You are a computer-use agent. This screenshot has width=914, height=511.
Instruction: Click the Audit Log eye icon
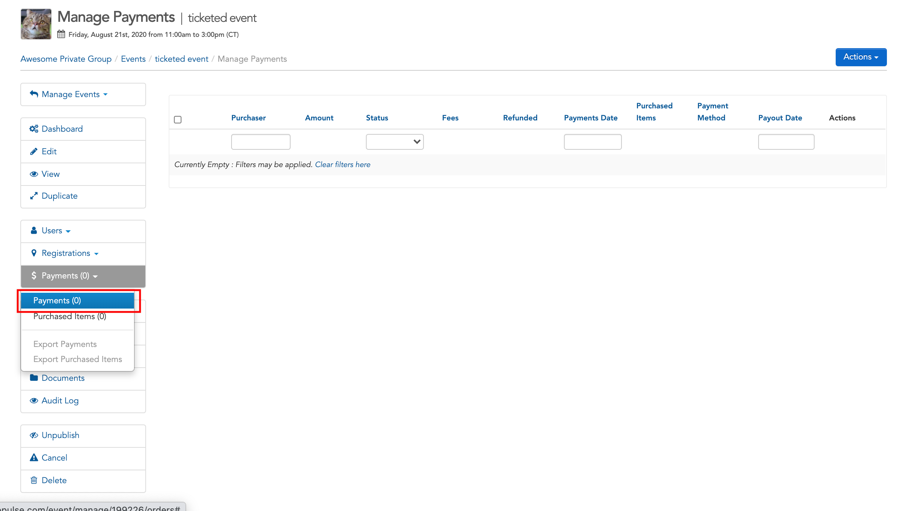coord(34,400)
